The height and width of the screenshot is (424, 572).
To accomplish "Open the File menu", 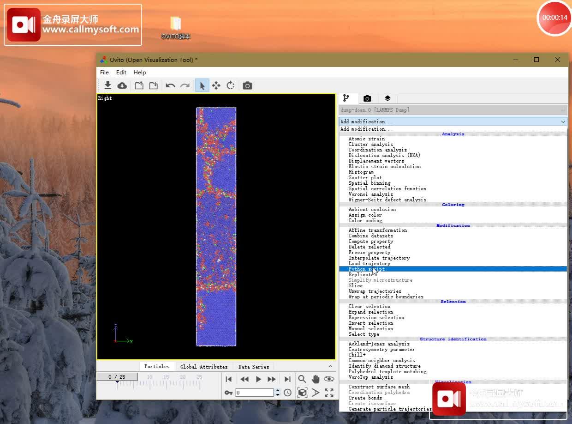I will [104, 72].
